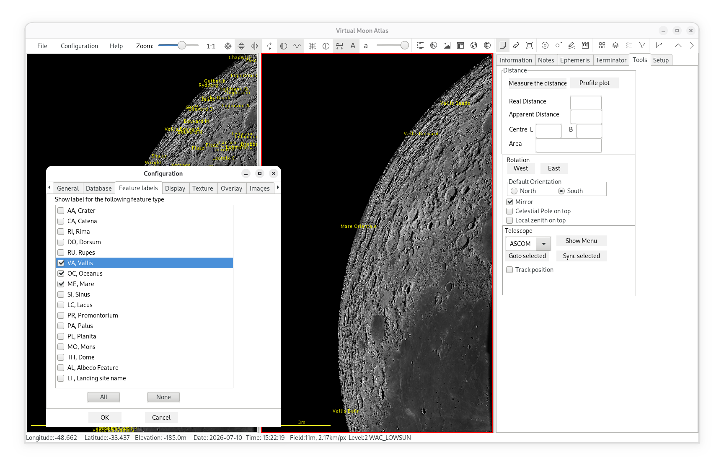Toggle the large A labels icon
The width and height of the screenshot is (724, 470).
click(353, 46)
